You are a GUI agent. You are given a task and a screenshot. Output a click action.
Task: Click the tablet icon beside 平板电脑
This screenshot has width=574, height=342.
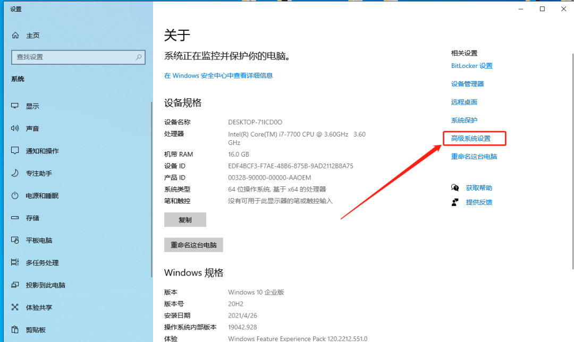(x=15, y=240)
